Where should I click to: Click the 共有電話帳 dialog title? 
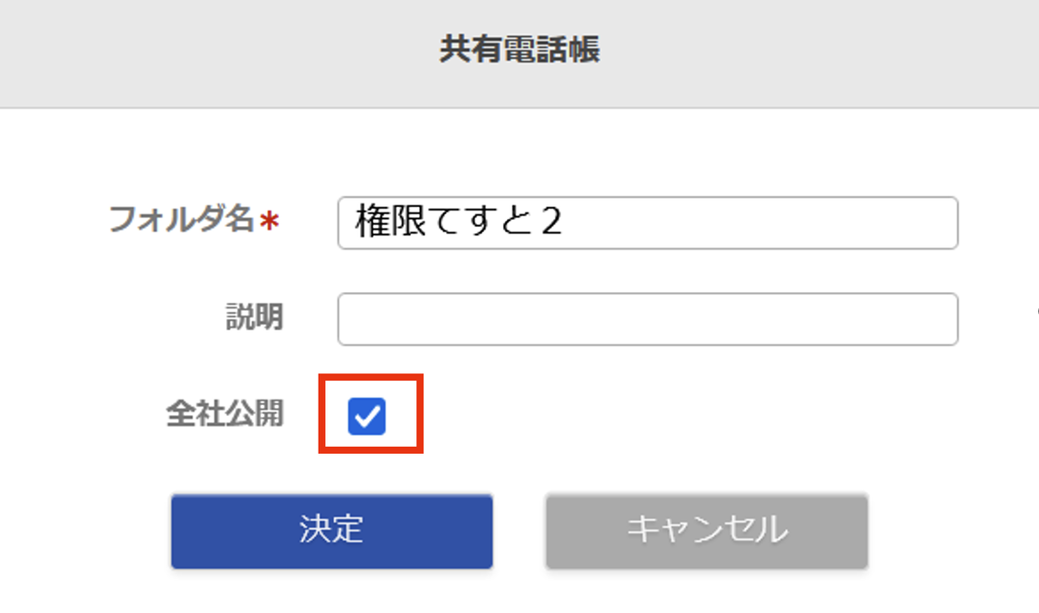click(519, 50)
